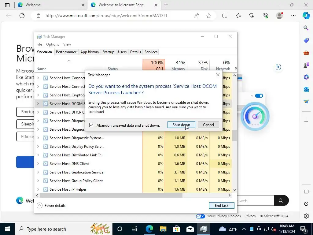Viewport: 313px width, 235px height.
Task: Click End task in Task Manager
Action: (222, 205)
